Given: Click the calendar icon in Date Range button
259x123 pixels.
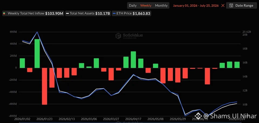Looking at the screenshot, I should (x=231, y=5).
